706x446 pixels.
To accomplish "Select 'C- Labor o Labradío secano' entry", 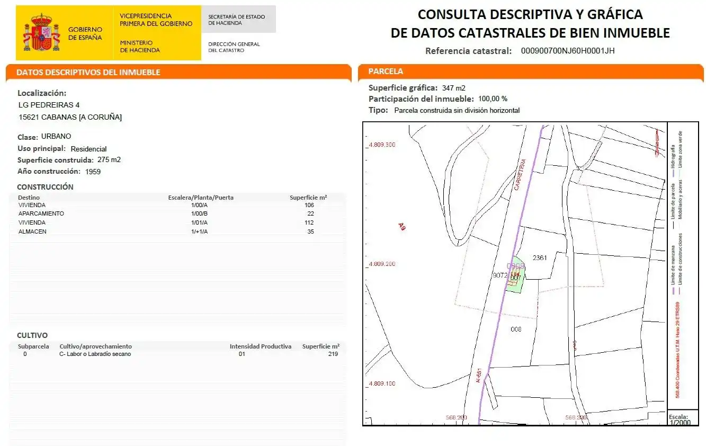I will coord(95,354).
